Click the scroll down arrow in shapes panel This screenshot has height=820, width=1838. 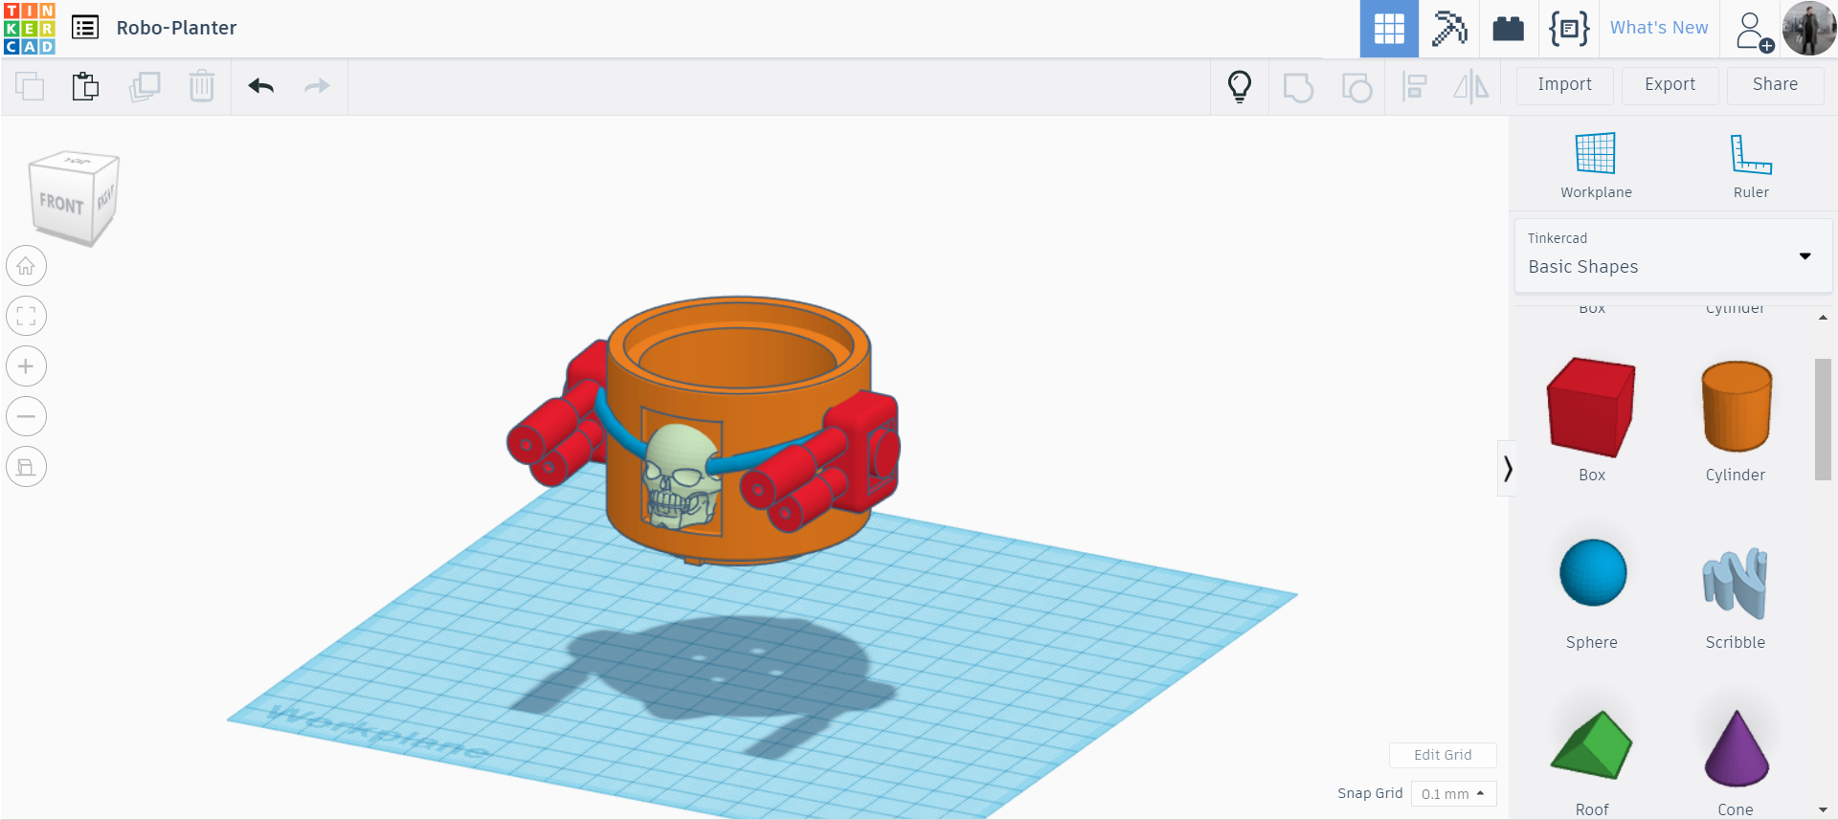pyautogui.click(x=1823, y=809)
